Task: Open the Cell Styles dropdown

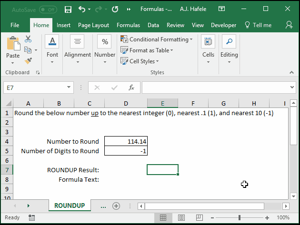Action: tap(140, 61)
